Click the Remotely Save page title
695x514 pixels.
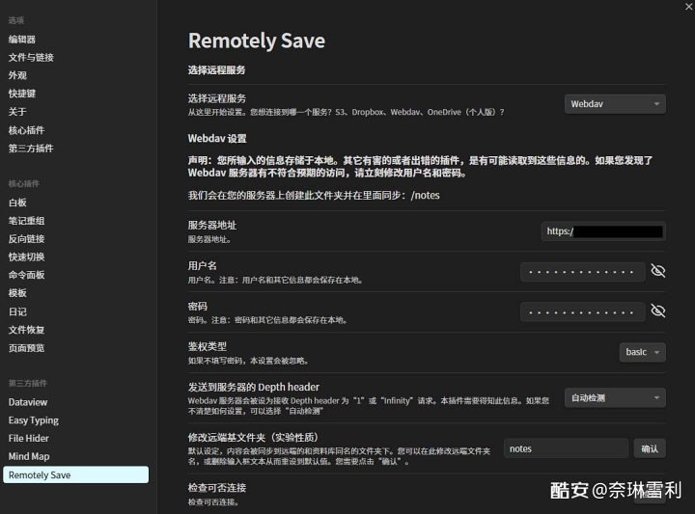click(257, 41)
